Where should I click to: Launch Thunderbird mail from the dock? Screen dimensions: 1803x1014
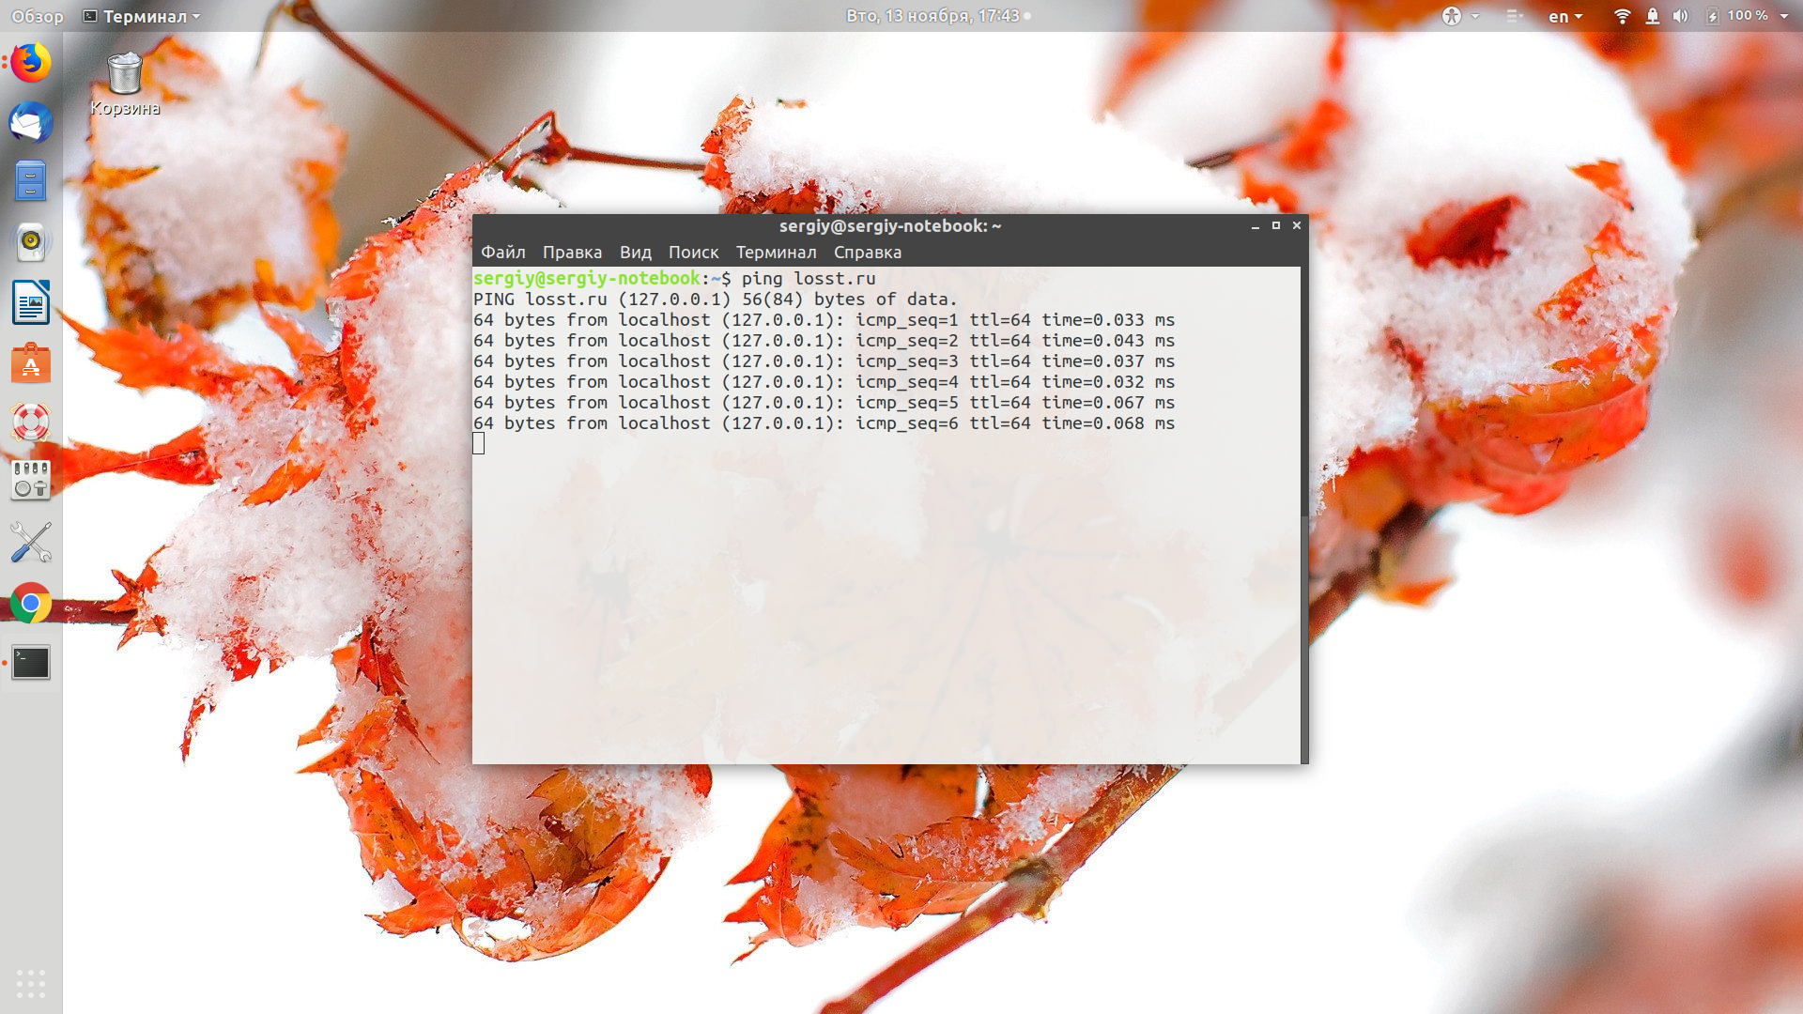click(31, 123)
